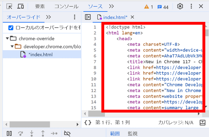This screenshot has height=137, width=209.
Task: Toggle the hide navigator sidebar icon
Action: (x=88, y=17)
